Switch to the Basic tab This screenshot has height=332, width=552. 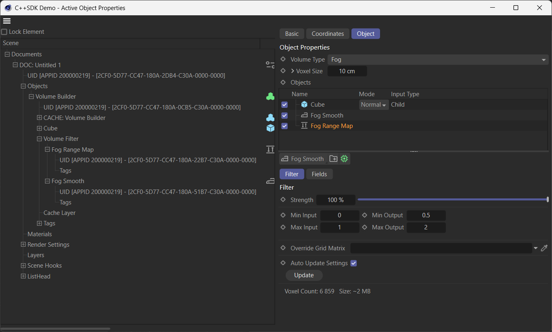coord(292,34)
